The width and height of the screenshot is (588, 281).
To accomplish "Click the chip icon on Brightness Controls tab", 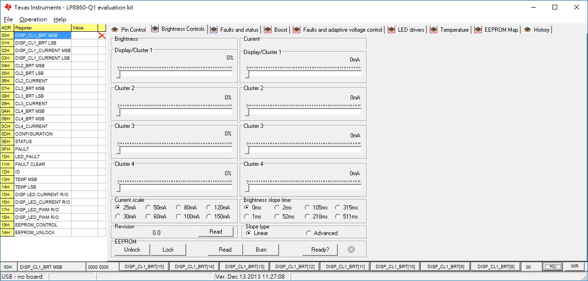I will tap(155, 29).
